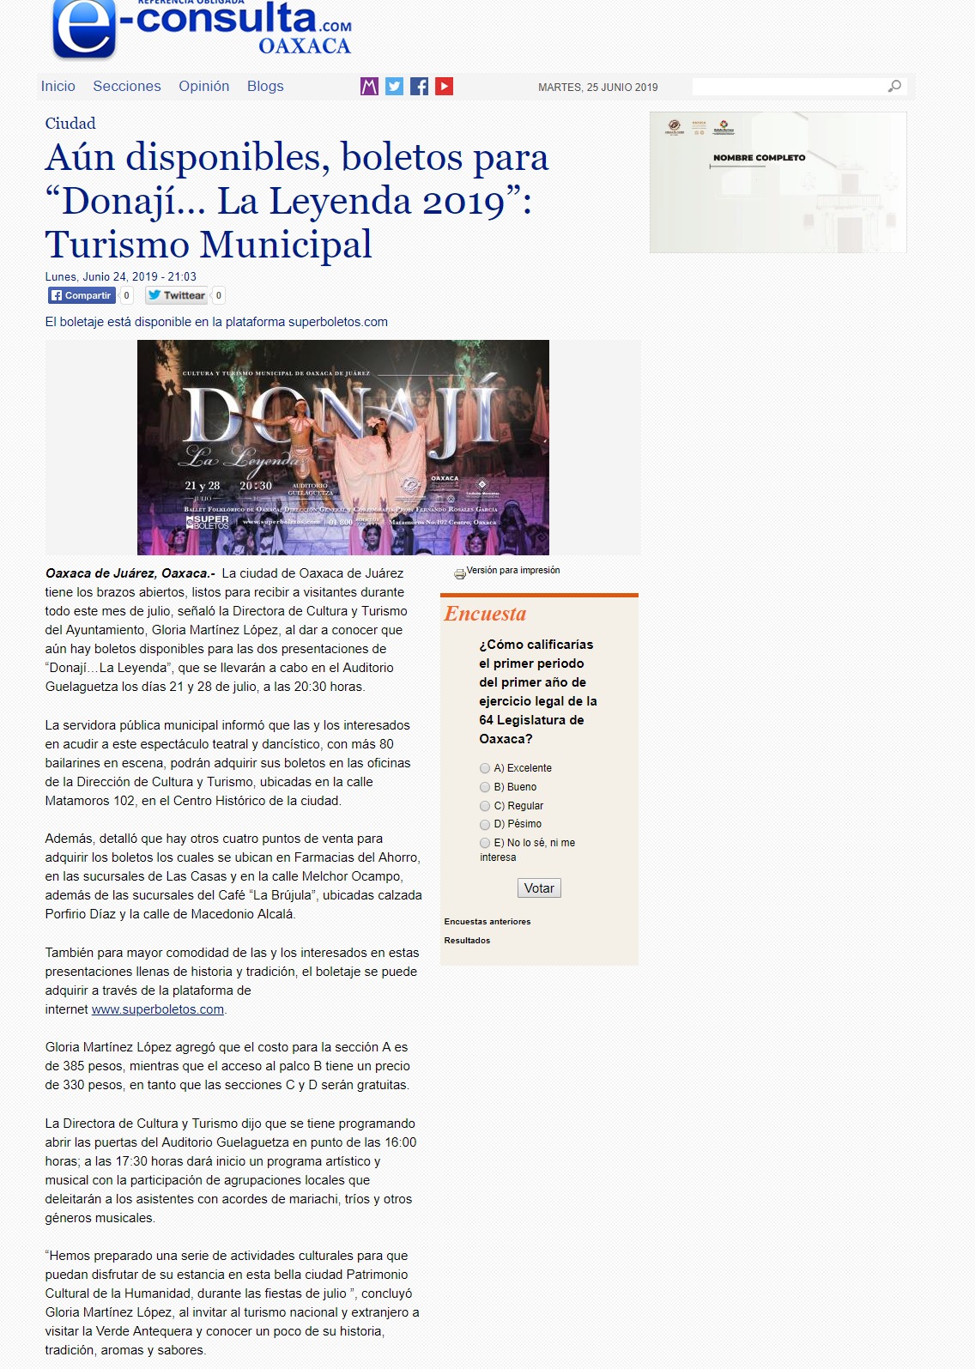
Task: Click the summary line about superboletos.com platform
Action: point(216,322)
